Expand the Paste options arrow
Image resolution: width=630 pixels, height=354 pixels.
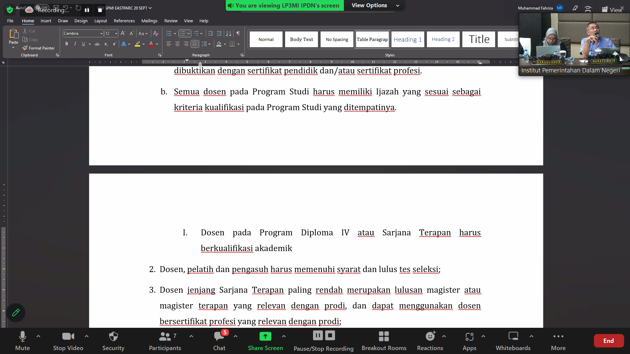click(x=13, y=48)
